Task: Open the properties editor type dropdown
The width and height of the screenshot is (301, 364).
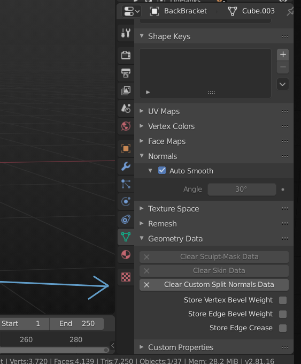Action: coord(132,11)
